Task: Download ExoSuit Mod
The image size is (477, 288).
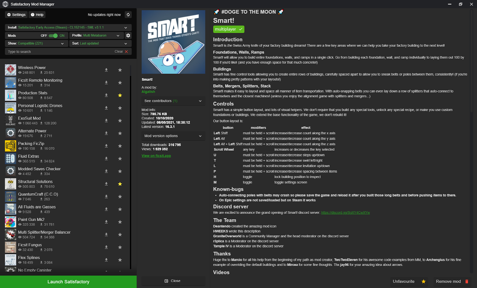Action: [x=106, y=121]
